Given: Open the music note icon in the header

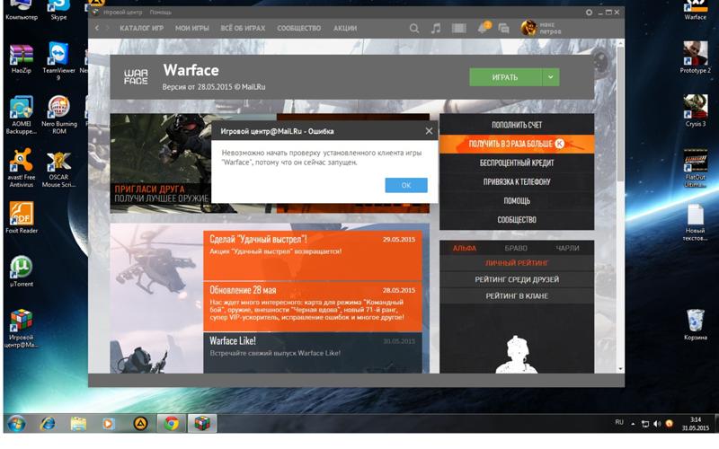Looking at the screenshot, I should [436, 29].
